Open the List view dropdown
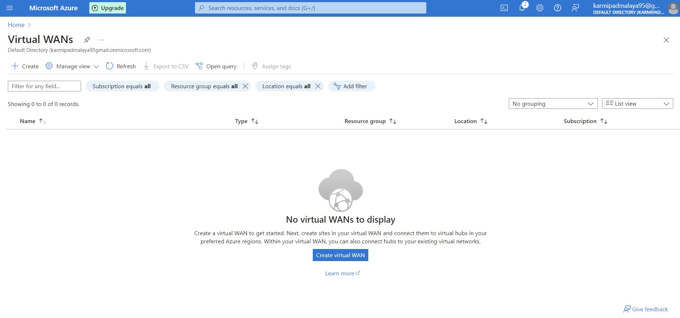Screen dimensions: 680x318 637,104
